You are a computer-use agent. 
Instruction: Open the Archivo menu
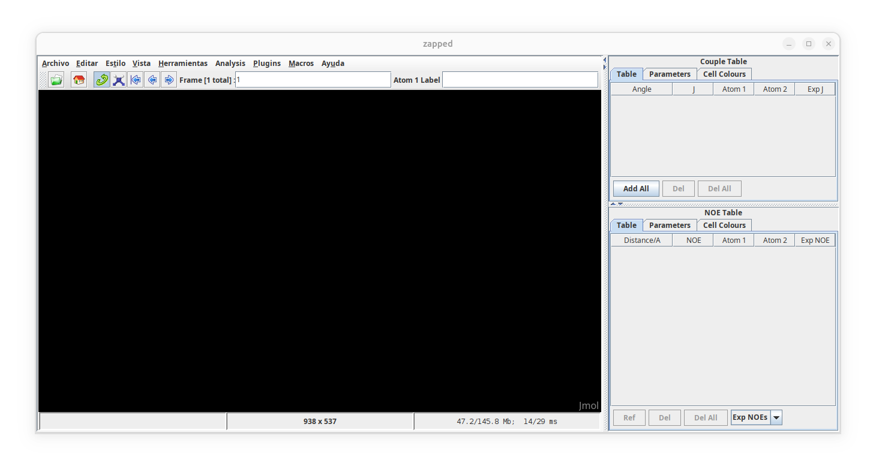[55, 63]
